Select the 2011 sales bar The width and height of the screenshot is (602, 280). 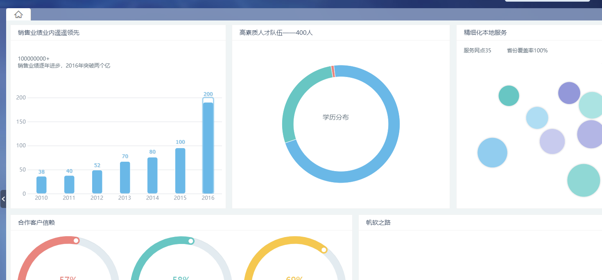[69, 185]
